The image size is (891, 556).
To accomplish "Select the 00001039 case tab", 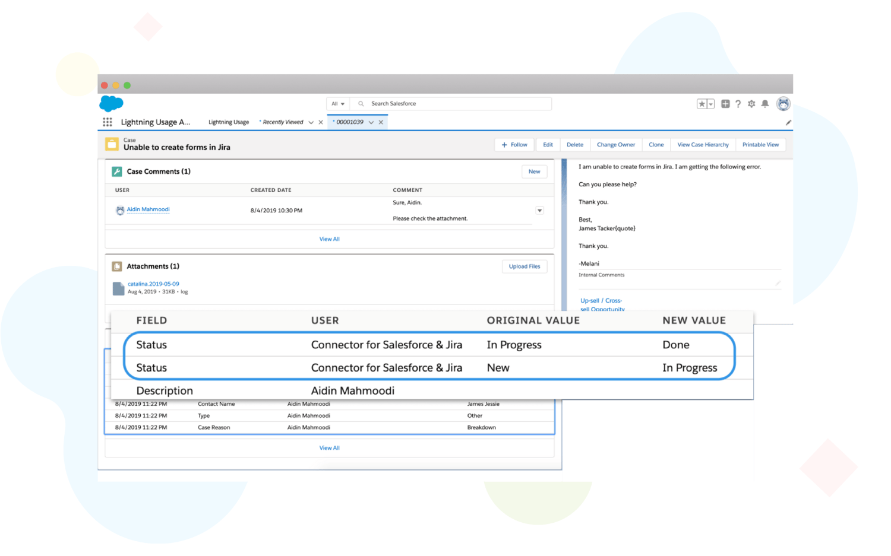I will pos(349,122).
